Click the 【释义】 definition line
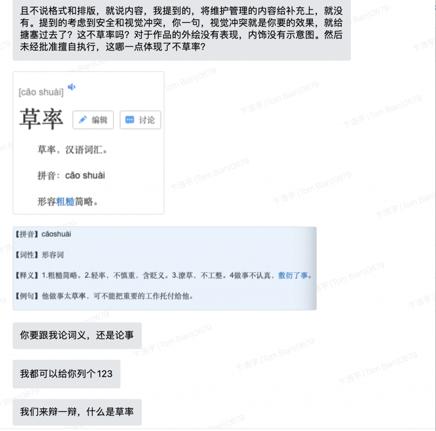The width and height of the screenshot is (436, 431). pos(163,275)
